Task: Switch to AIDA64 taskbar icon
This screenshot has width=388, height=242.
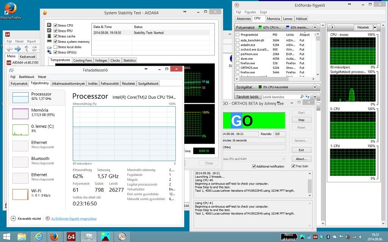Action: pyautogui.click(x=71, y=237)
